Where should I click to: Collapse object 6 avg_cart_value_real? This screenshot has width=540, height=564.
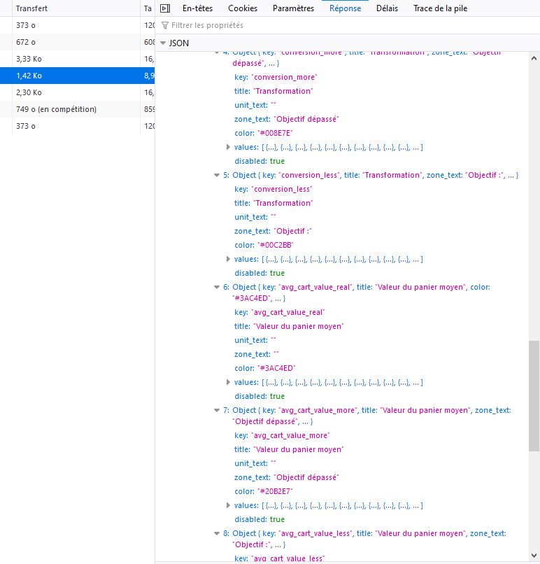tap(217, 287)
